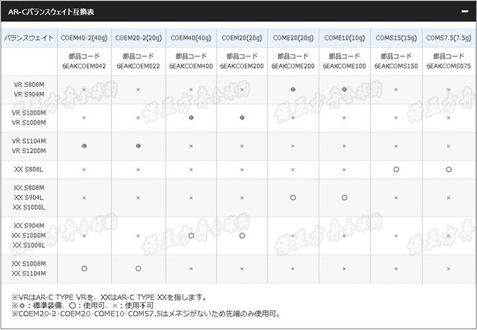Click the COME10(10g) column header
The width and height of the screenshot is (477, 330).
point(344,38)
